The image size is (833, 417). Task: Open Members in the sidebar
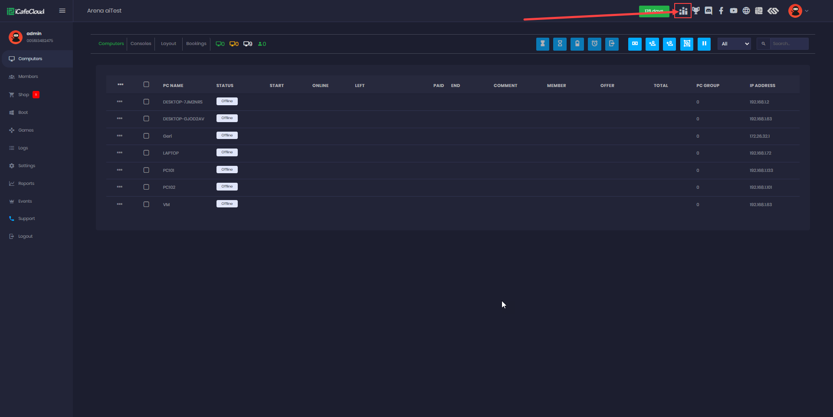click(28, 77)
